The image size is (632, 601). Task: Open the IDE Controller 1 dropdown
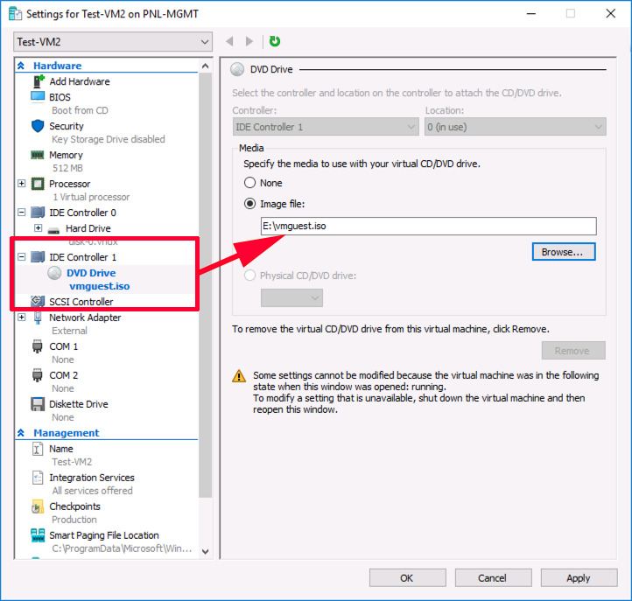(326, 127)
